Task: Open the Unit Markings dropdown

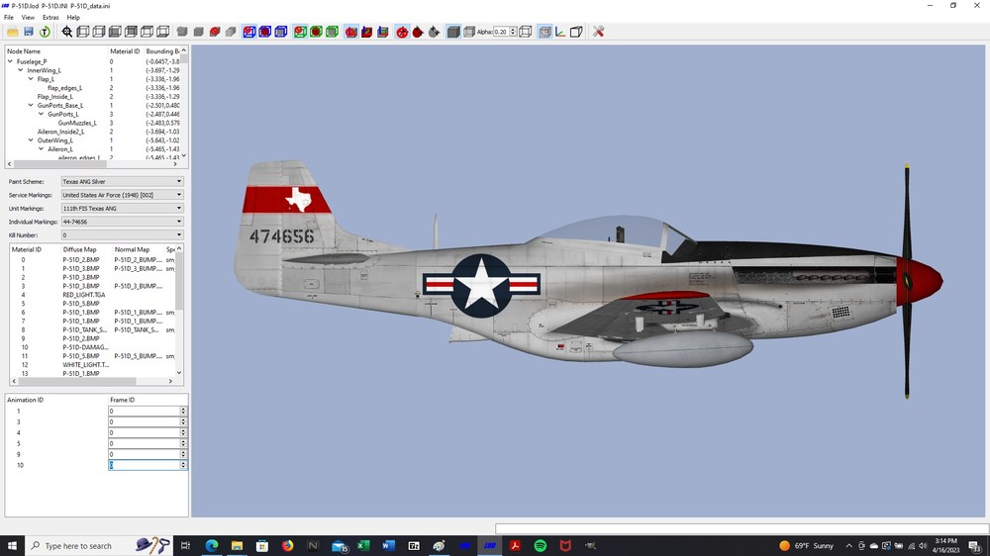Action: (122, 209)
